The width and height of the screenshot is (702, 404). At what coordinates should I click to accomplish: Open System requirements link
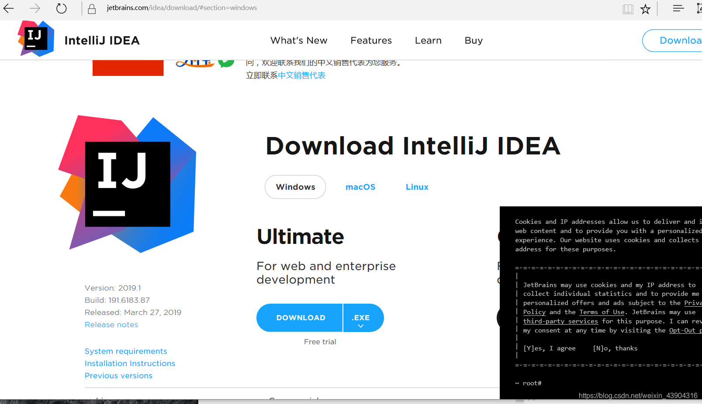pos(126,351)
